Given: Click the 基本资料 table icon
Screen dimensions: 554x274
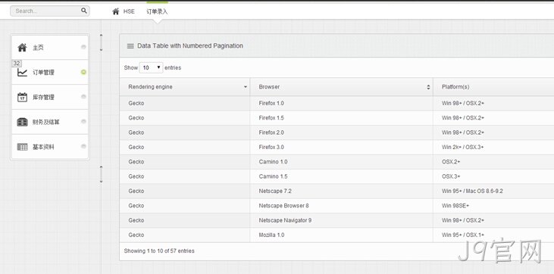Looking at the screenshot, I should (22, 147).
